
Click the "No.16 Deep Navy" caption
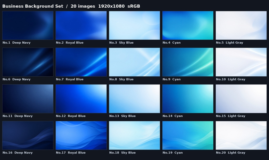(x=18, y=153)
